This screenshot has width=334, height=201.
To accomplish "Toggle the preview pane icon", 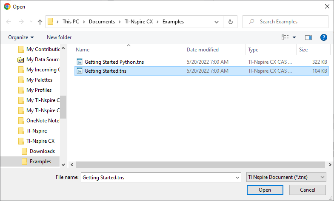I will click(308, 37).
